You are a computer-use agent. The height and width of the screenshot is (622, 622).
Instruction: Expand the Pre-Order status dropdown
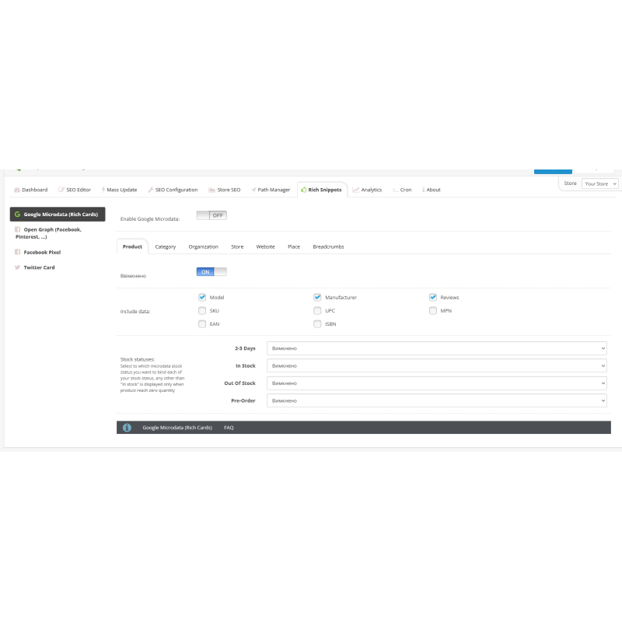[x=435, y=400]
